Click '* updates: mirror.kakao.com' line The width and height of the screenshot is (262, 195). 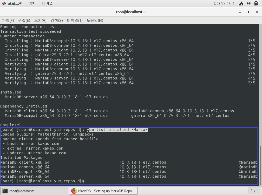point(34,153)
